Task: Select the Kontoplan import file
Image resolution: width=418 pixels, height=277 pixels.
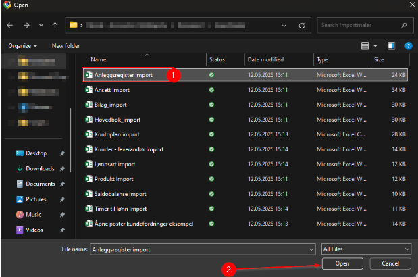Action: [116, 134]
